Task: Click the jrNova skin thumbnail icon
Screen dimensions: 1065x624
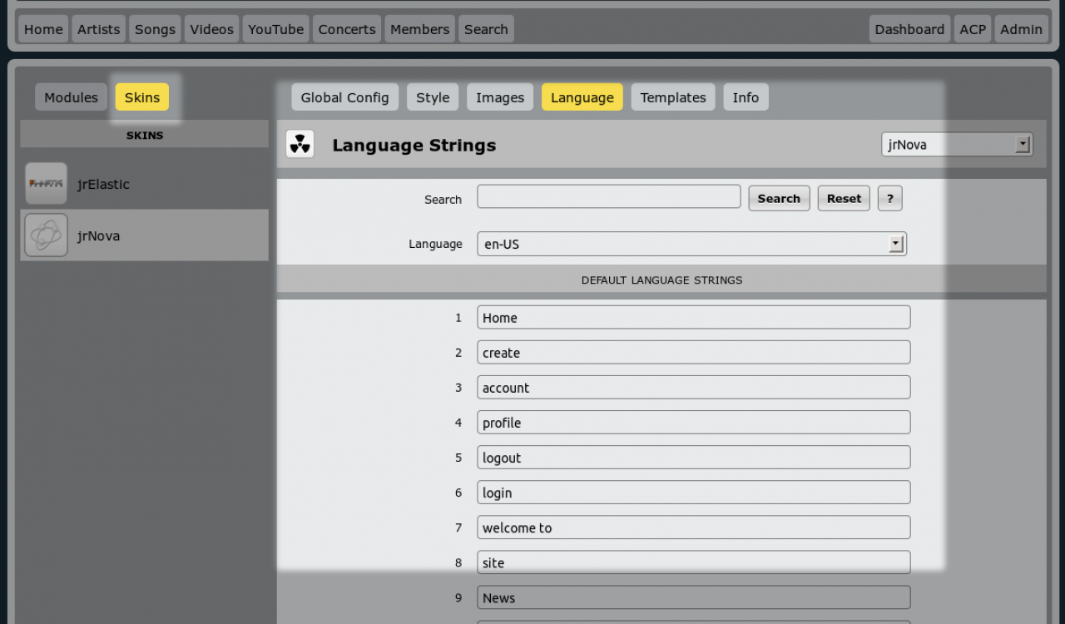Action: click(x=46, y=235)
